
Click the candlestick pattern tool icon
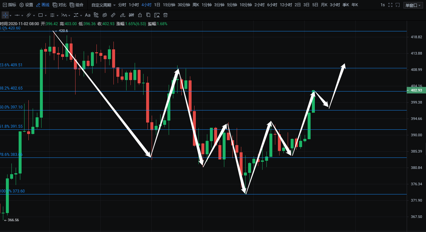[x=131, y=15]
